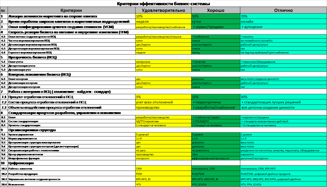This screenshot has height=187, width=327.
Task: Click the '+ первопричины' cell
Action: (x=216, y=102)
